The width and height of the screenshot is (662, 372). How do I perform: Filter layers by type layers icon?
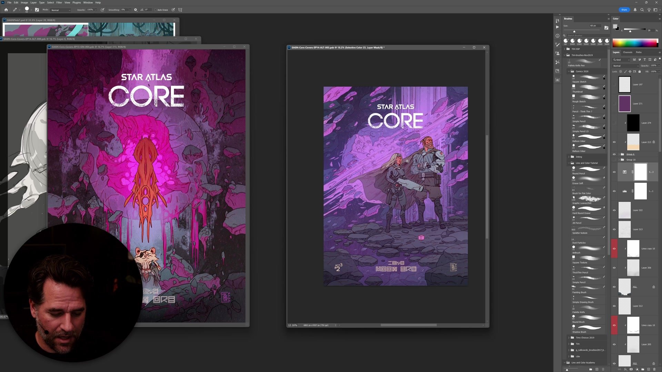click(645, 60)
